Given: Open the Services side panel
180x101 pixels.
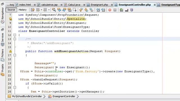Looking at the screenshot, I should pos(3,40).
